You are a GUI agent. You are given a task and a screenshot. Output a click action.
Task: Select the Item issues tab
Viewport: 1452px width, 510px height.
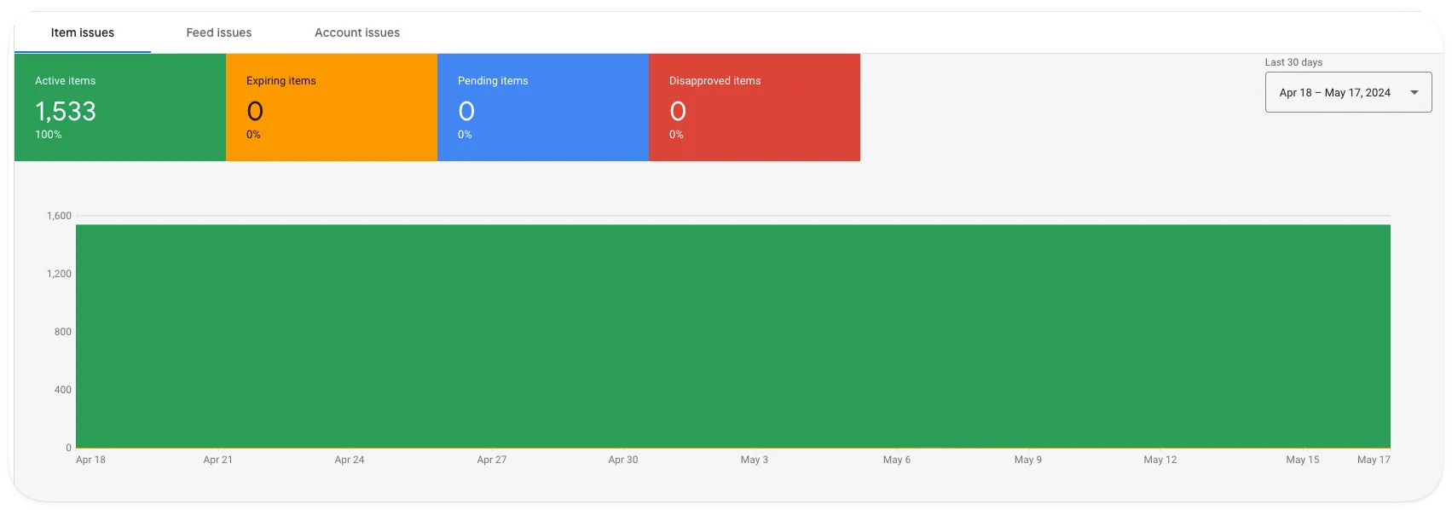click(83, 32)
